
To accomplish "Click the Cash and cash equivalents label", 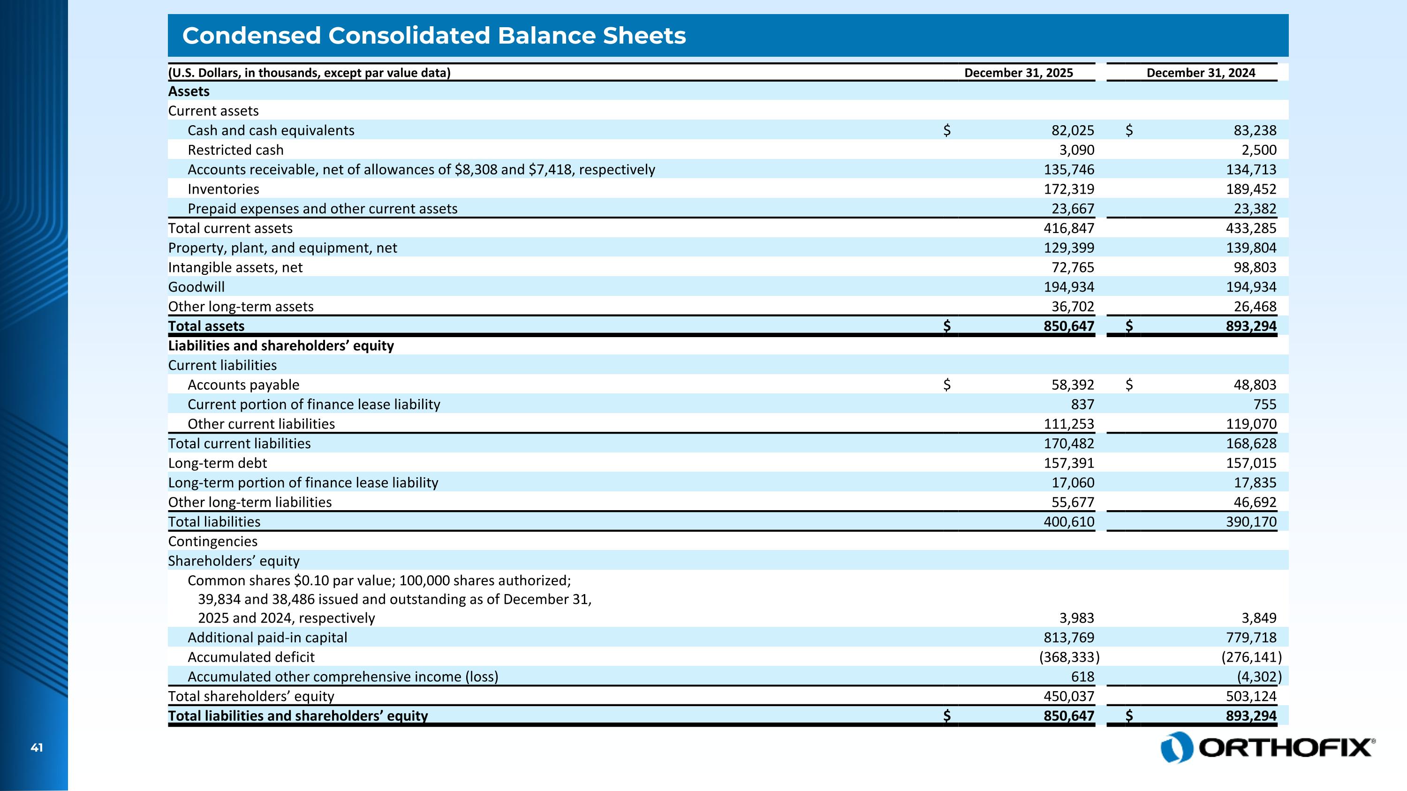I will pos(271,130).
